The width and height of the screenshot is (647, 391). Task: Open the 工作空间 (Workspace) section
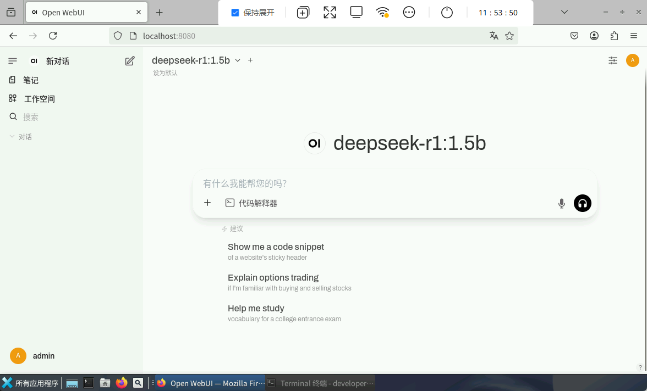(39, 98)
